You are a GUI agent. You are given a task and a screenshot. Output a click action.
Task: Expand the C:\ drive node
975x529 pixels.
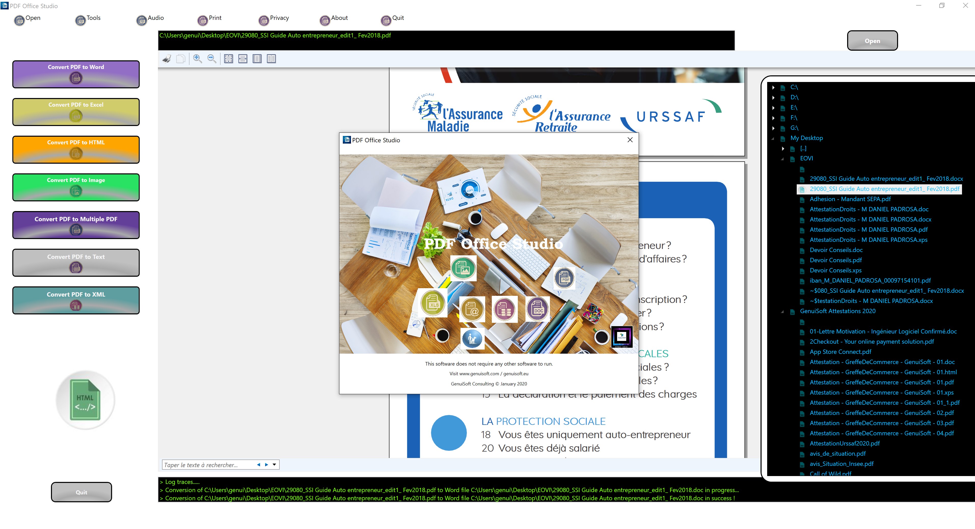click(x=773, y=87)
